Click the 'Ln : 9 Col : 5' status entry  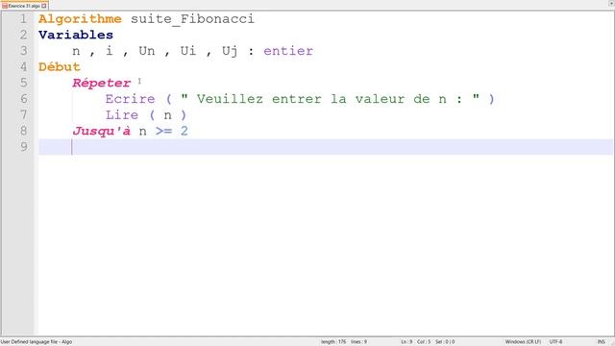coord(416,342)
